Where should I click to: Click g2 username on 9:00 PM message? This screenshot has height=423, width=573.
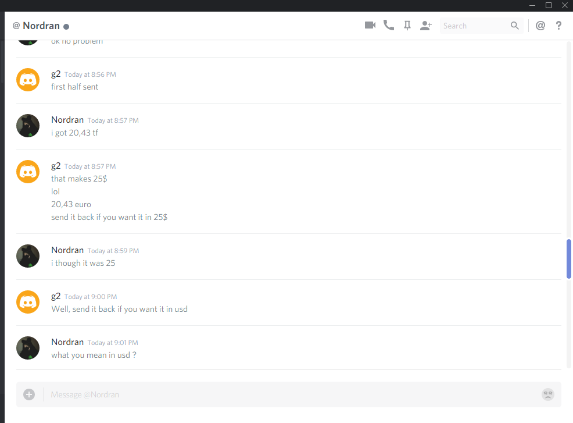(x=56, y=296)
